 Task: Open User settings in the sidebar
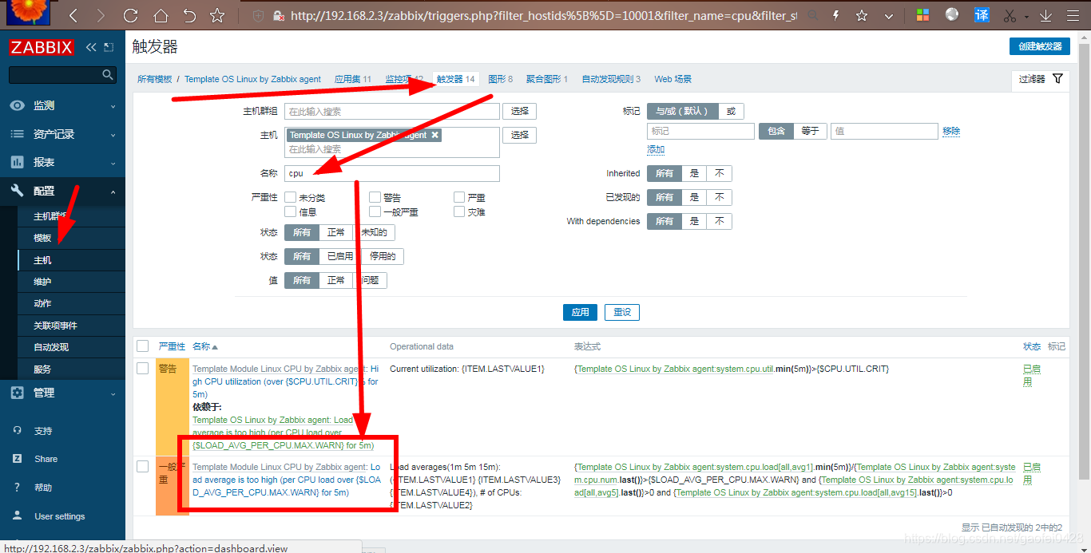point(59,516)
